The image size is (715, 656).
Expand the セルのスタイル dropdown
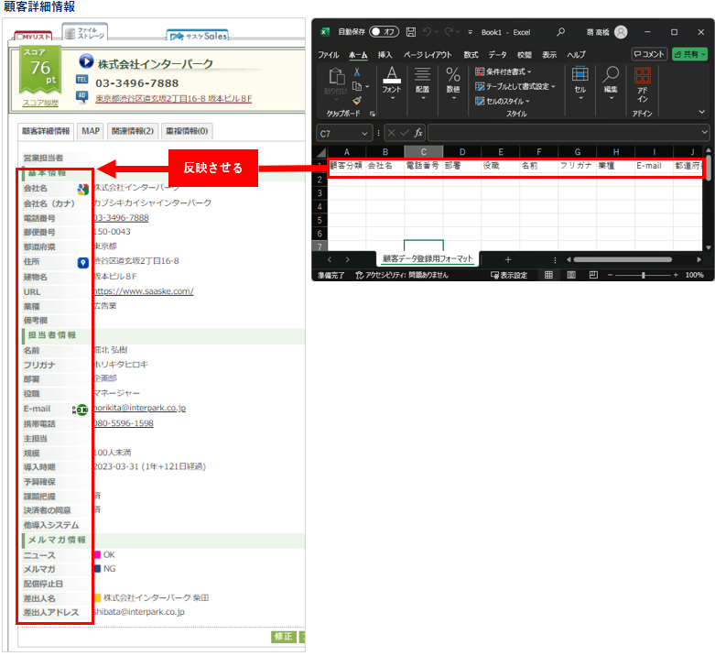pos(527,101)
